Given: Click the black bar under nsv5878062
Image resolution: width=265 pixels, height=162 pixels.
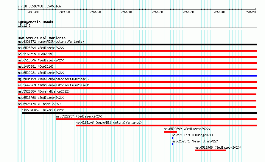Looking at the screenshot, I should [x=139, y=113].
